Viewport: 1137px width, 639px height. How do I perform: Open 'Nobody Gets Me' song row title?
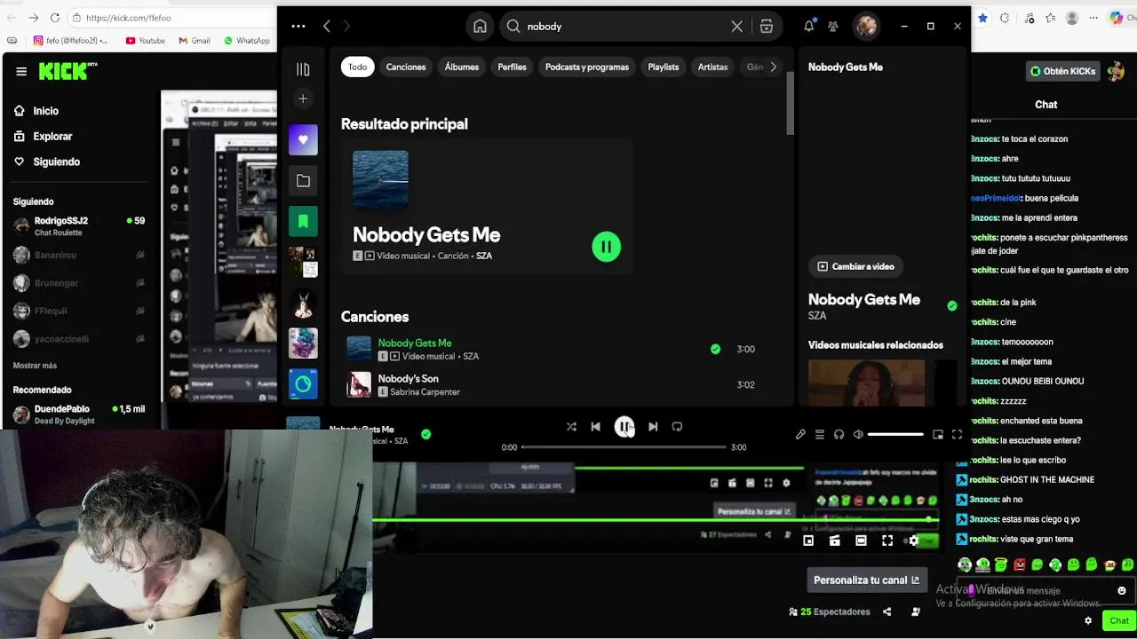coord(415,343)
